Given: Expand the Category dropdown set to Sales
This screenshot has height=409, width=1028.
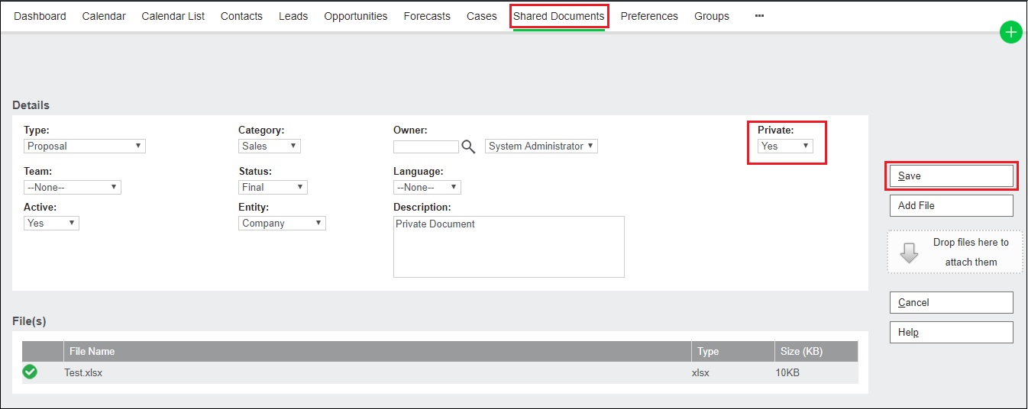Looking at the screenshot, I should (x=270, y=146).
